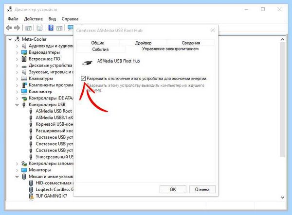Viewport: 292px width, 215px height.
Task: Close the ASMedia USB Root Hub properties dialog
Action: pos(213,30)
